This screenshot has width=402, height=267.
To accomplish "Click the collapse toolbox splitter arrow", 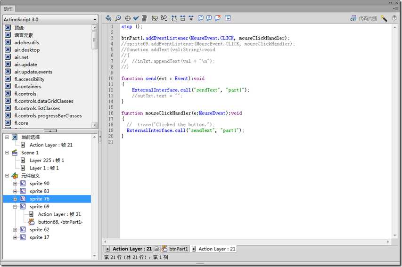I will [x=100, y=136].
